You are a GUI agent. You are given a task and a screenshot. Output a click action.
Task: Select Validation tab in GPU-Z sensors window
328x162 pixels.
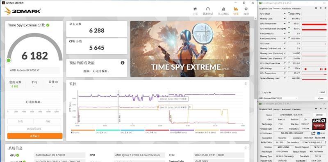[296, 9]
